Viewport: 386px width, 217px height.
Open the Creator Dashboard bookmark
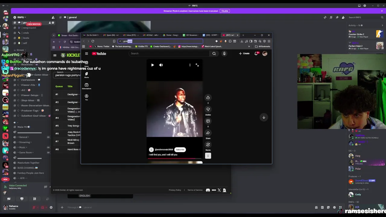(160, 46)
